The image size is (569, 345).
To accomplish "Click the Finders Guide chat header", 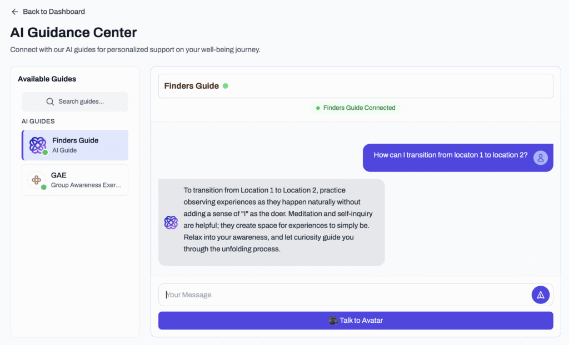I will tap(356, 86).
